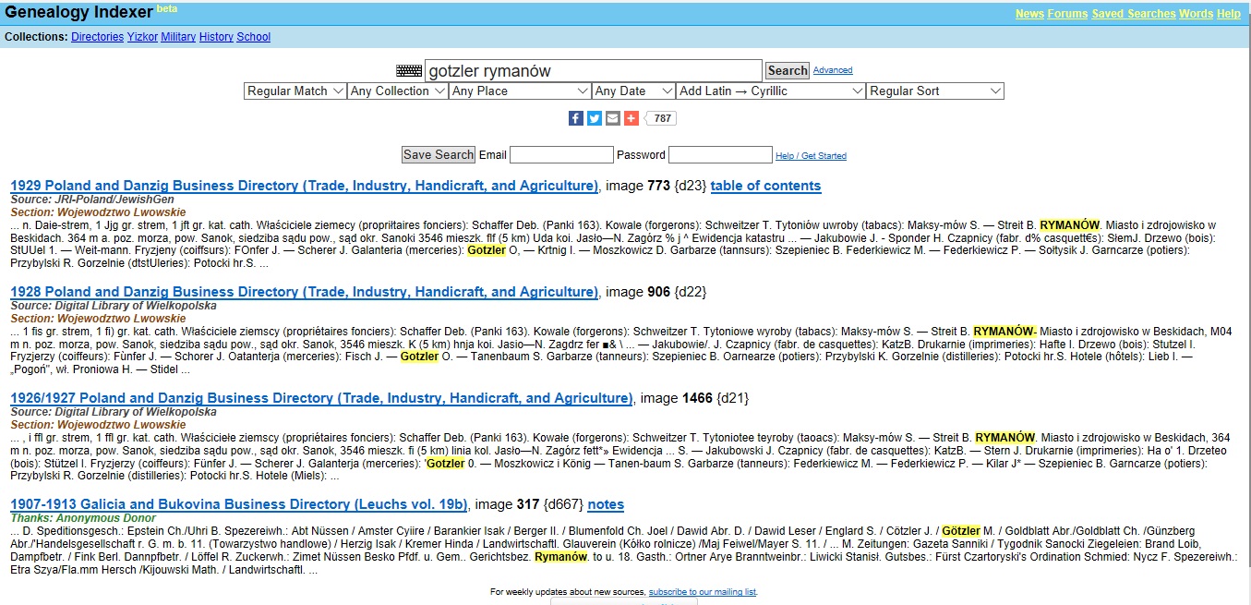Expand the Regular Sort dropdown

pos(934,91)
